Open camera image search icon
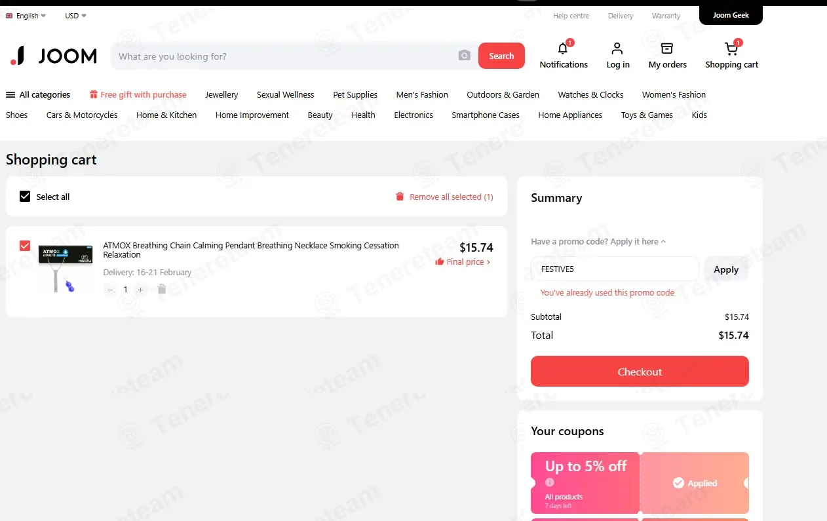Image resolution: width=827 pixels, height=521 pixels. (x=465, y=56)
